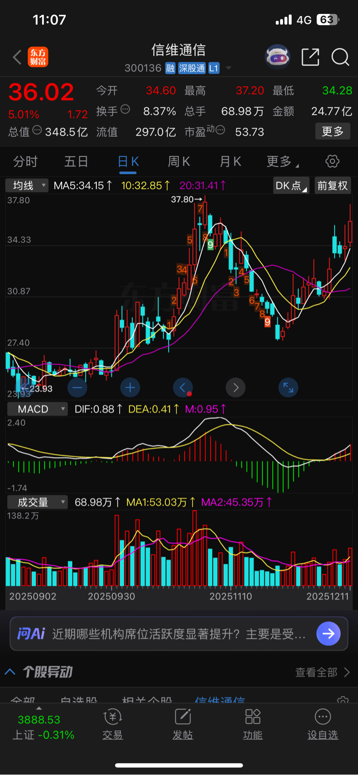Tap the share/export icon
Screen dimensions: 358x775
(x=310, y=57)
